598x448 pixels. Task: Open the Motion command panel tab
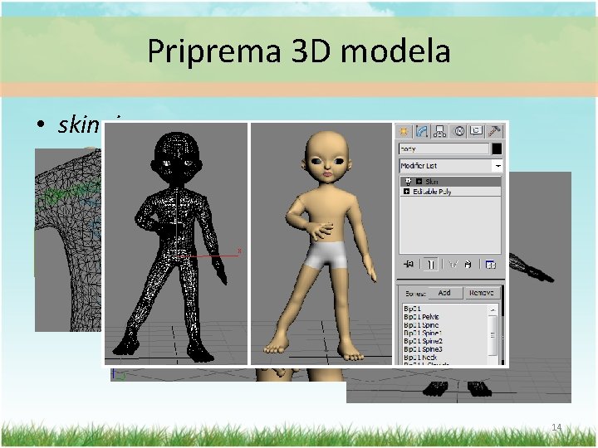point(458,131)
